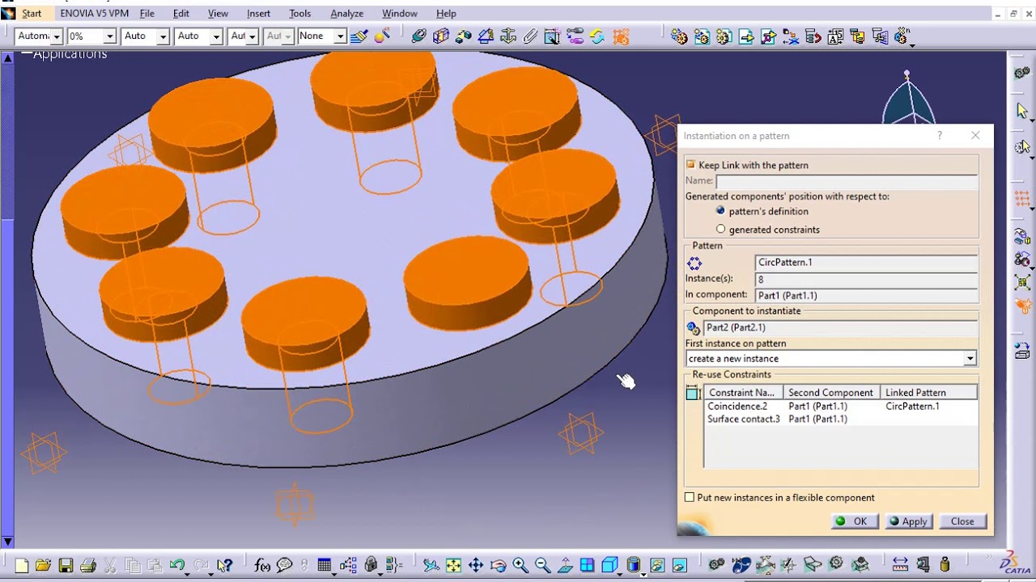This screenshot has width=1036, height=582.
Task: Open the Analyze menu
Action: (x=346, y=14)
